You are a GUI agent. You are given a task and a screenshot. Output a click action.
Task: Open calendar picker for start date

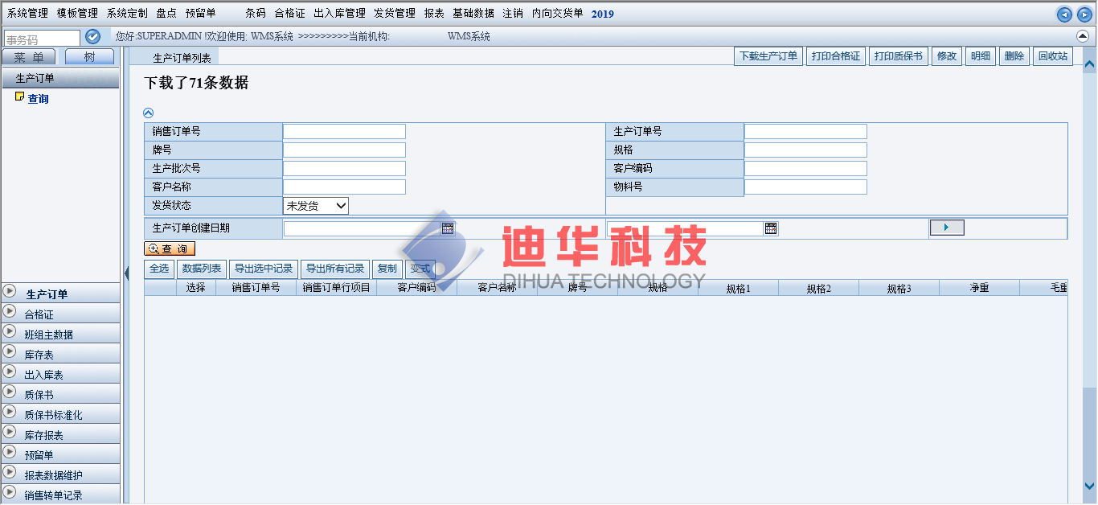pyautogui.click(x=448, y=228)
